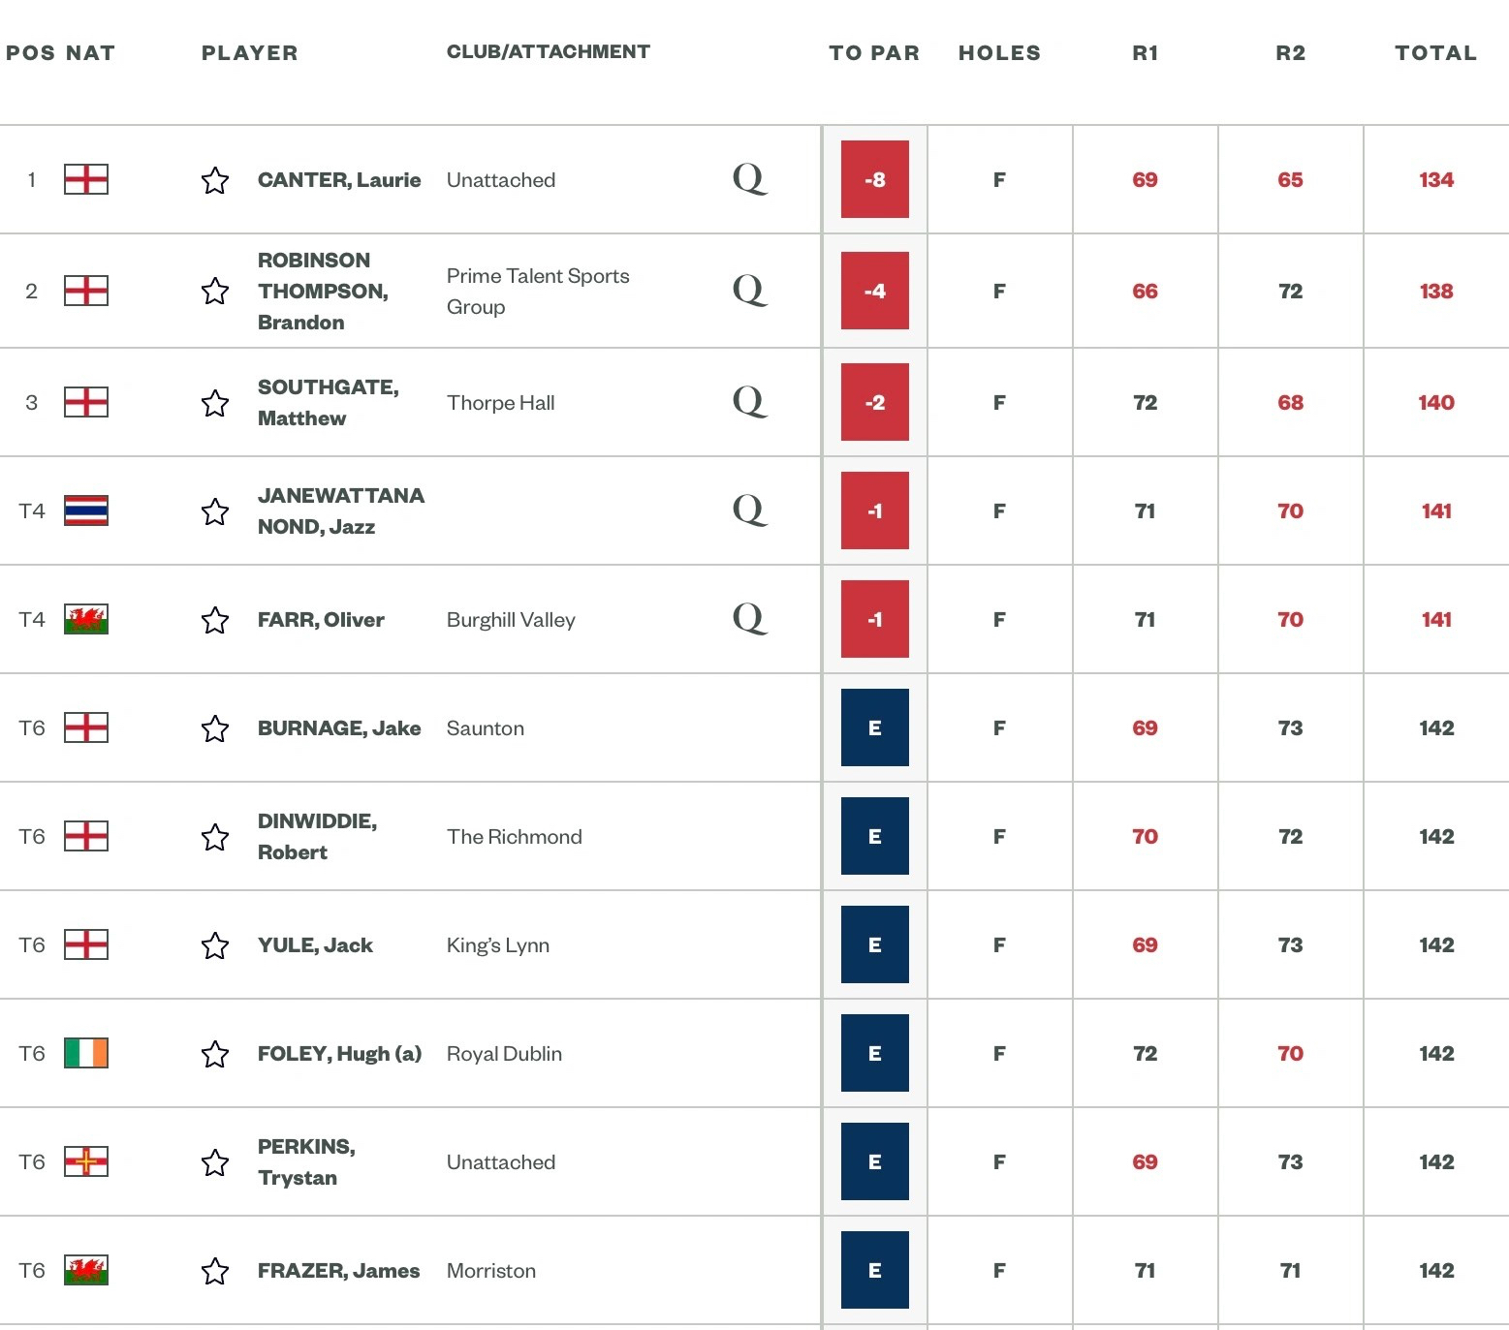Click the Thailand flag icon
Screen dimensions: 1509x1330
86,510
